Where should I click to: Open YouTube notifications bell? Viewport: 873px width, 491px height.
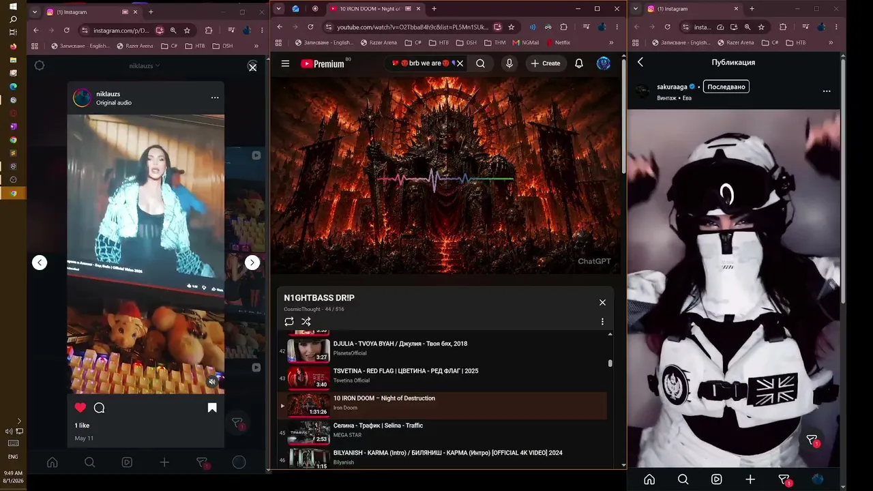tap(579, 63)
